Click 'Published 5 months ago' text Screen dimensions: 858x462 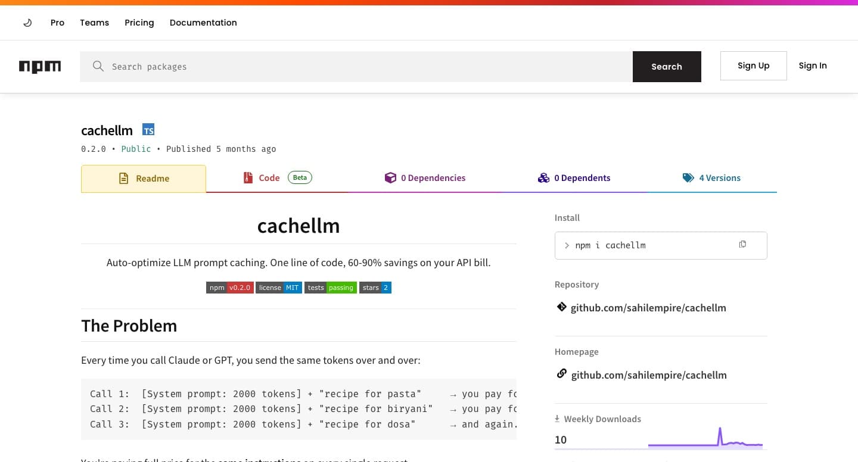coord(221,149)
